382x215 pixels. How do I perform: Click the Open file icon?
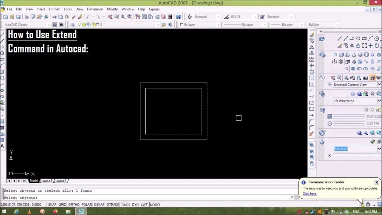[12, 17]
